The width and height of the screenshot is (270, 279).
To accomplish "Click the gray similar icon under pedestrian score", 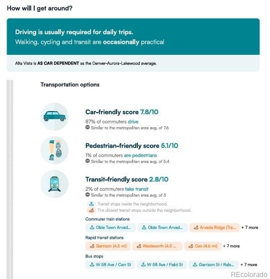I will pos(87,161).
